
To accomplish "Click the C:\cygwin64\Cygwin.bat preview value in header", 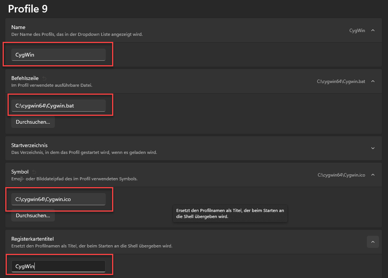I will 341,81.
